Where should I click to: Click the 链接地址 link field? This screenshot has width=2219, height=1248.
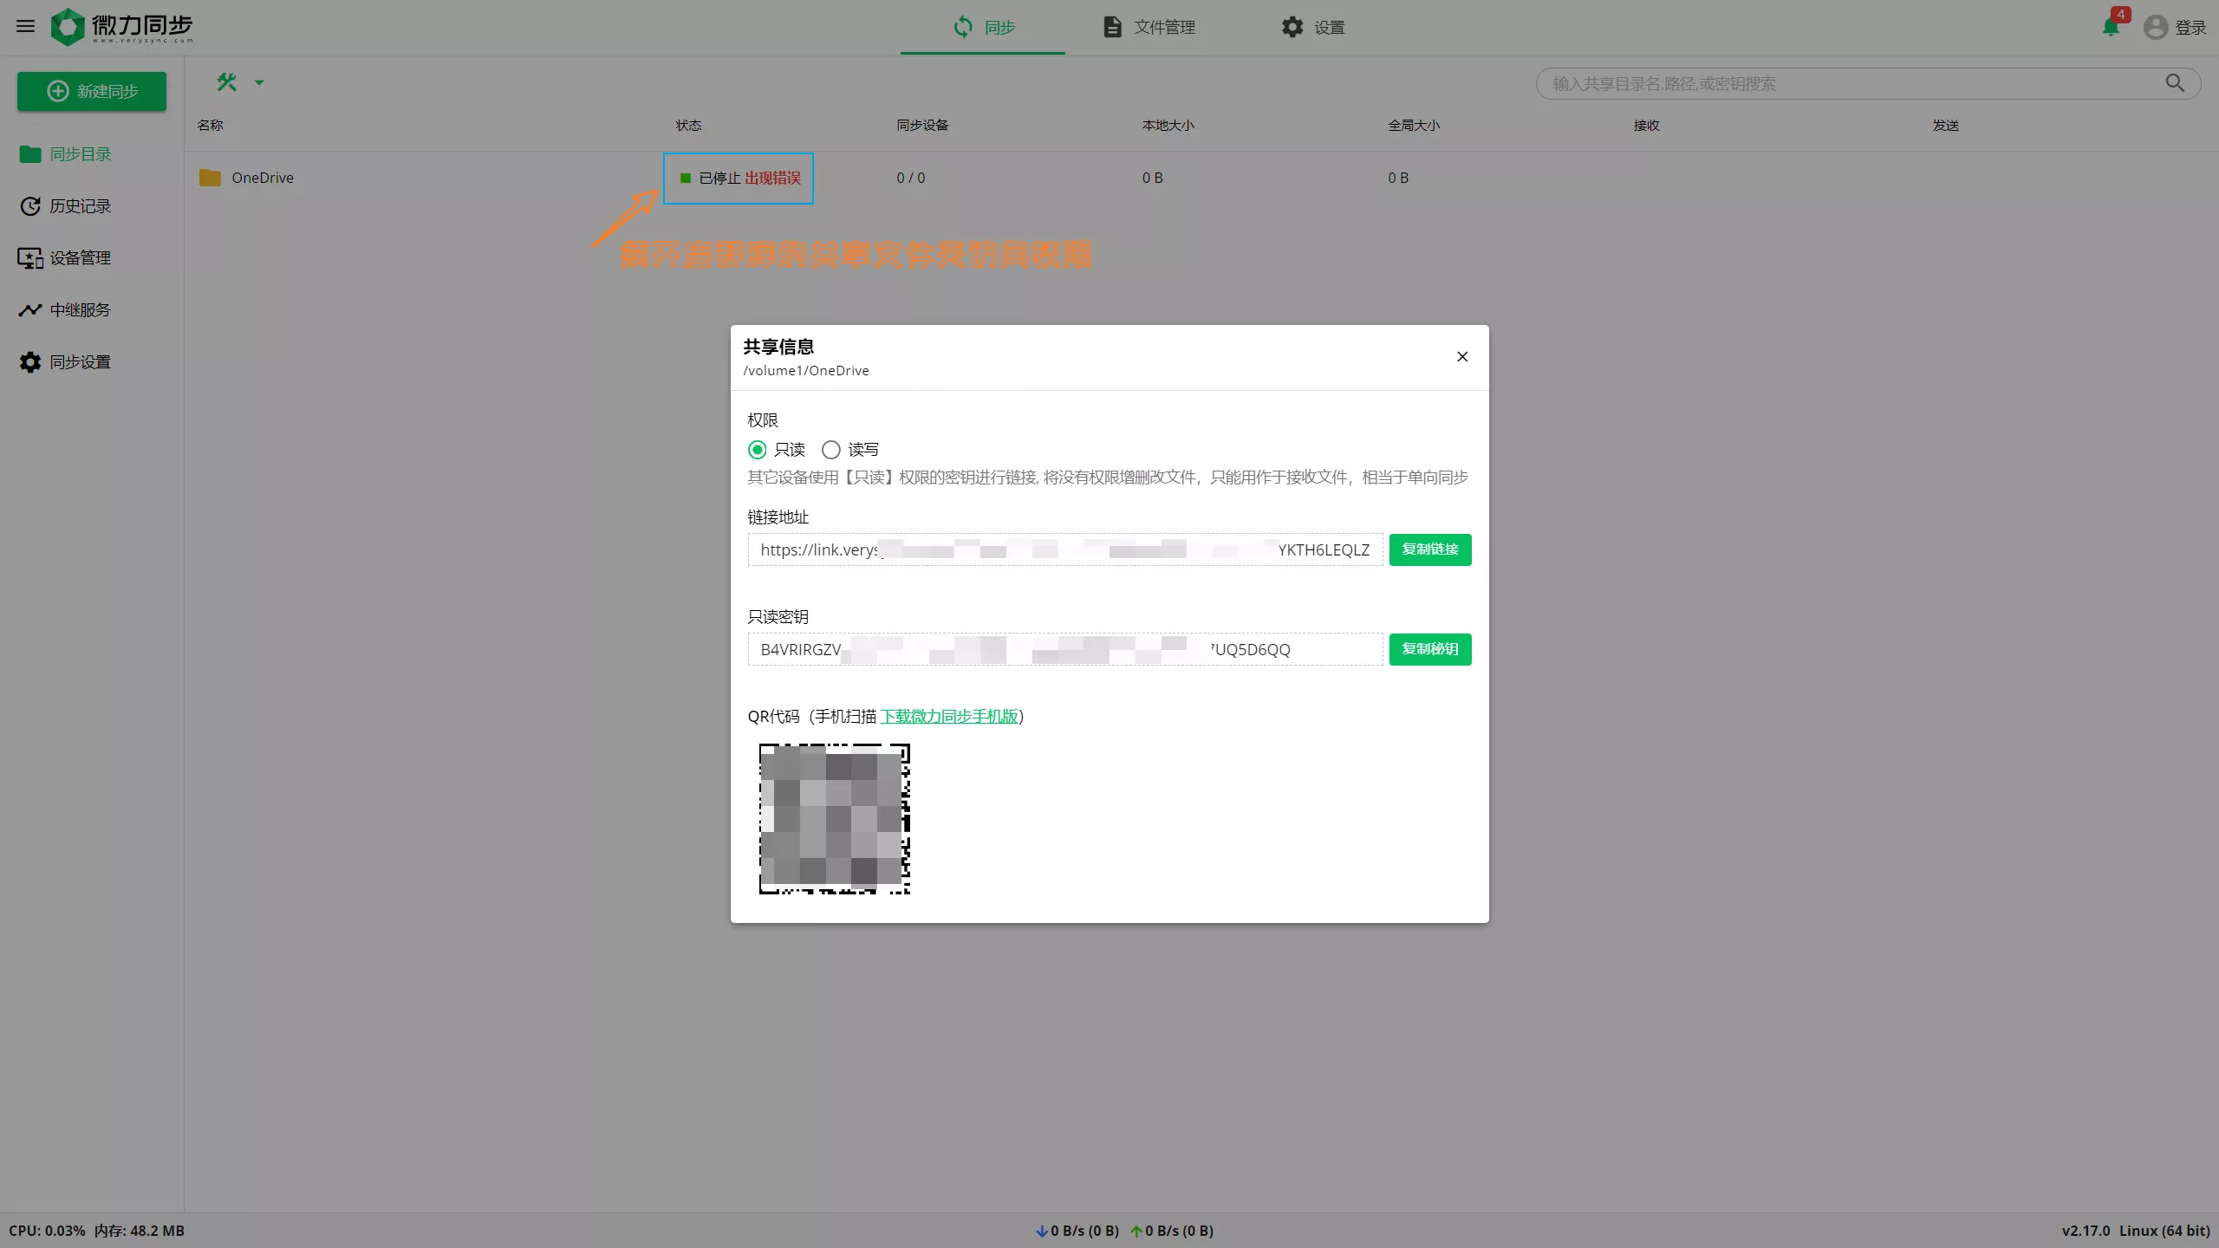(1065, 549)
